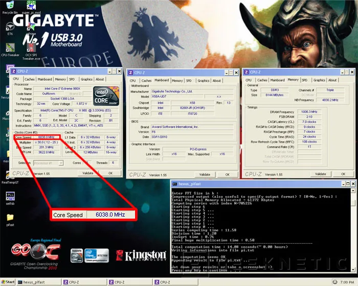Select the Channels # value Triple
This screenshot has height=286, width=358.
[330, 90]
